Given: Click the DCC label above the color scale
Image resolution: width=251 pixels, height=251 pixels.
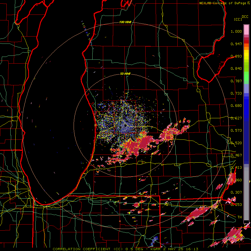Looking at the screenshot, I should (x=245, y=17).
